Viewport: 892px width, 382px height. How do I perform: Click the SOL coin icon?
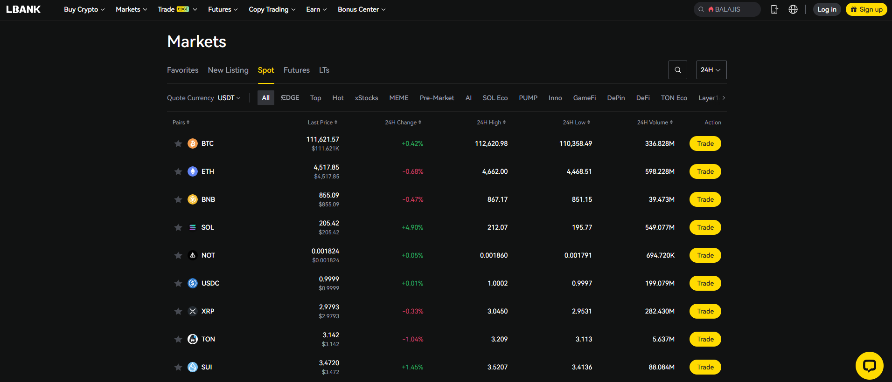(x=193, y=227)
